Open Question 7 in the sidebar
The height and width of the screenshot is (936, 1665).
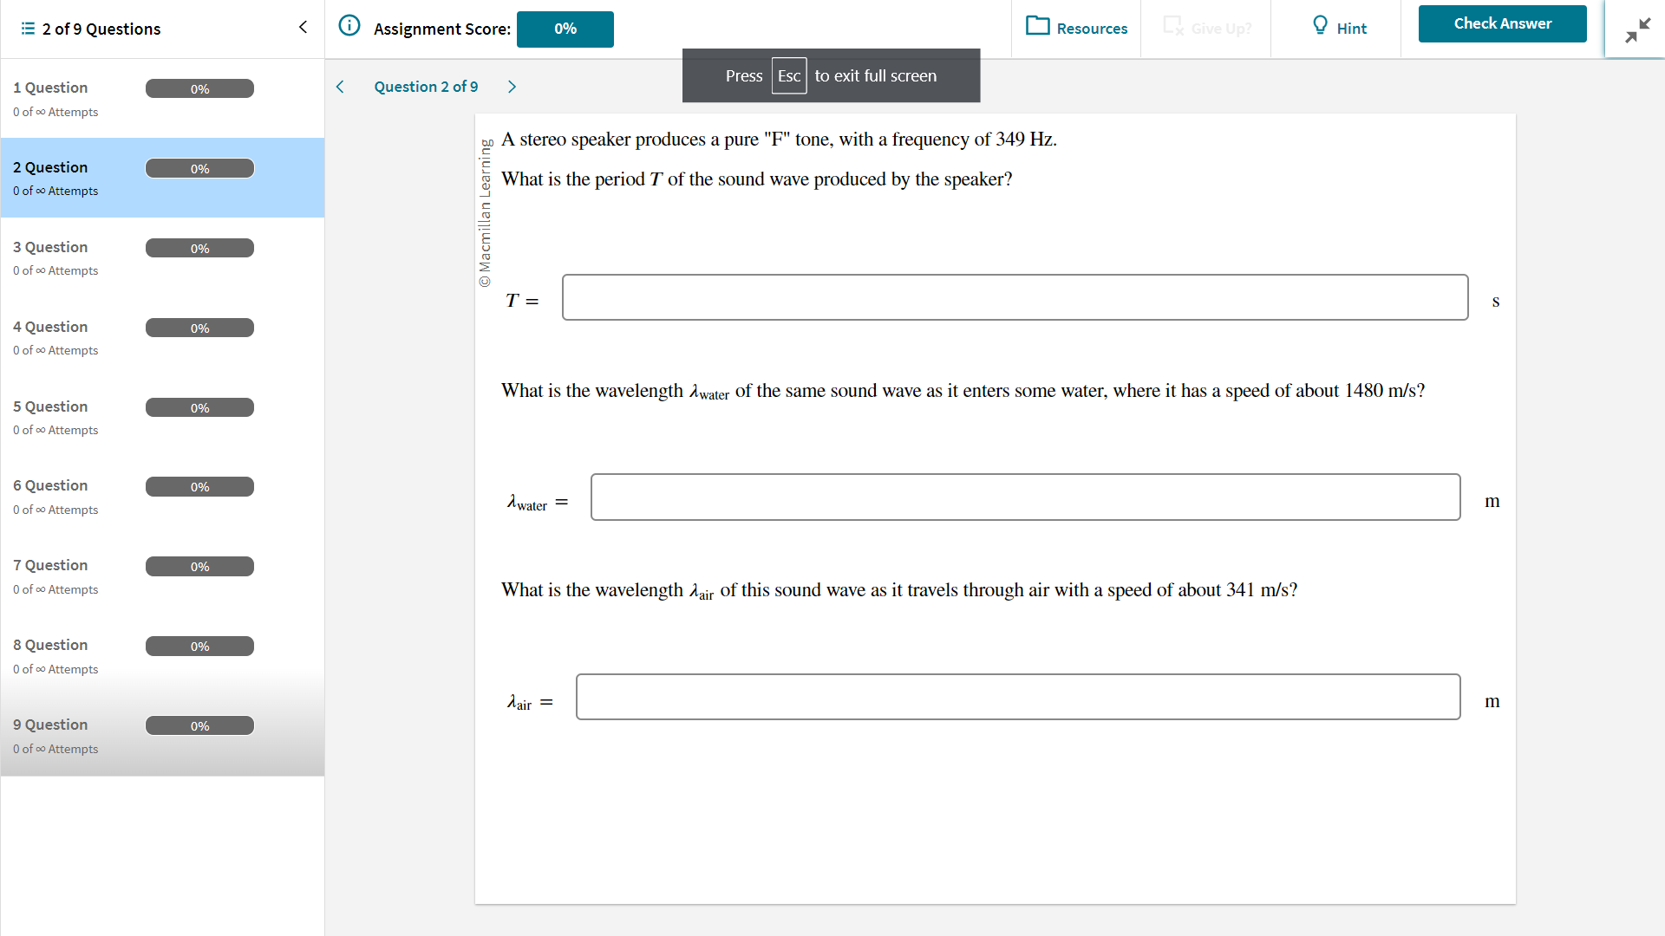(50, 565)
